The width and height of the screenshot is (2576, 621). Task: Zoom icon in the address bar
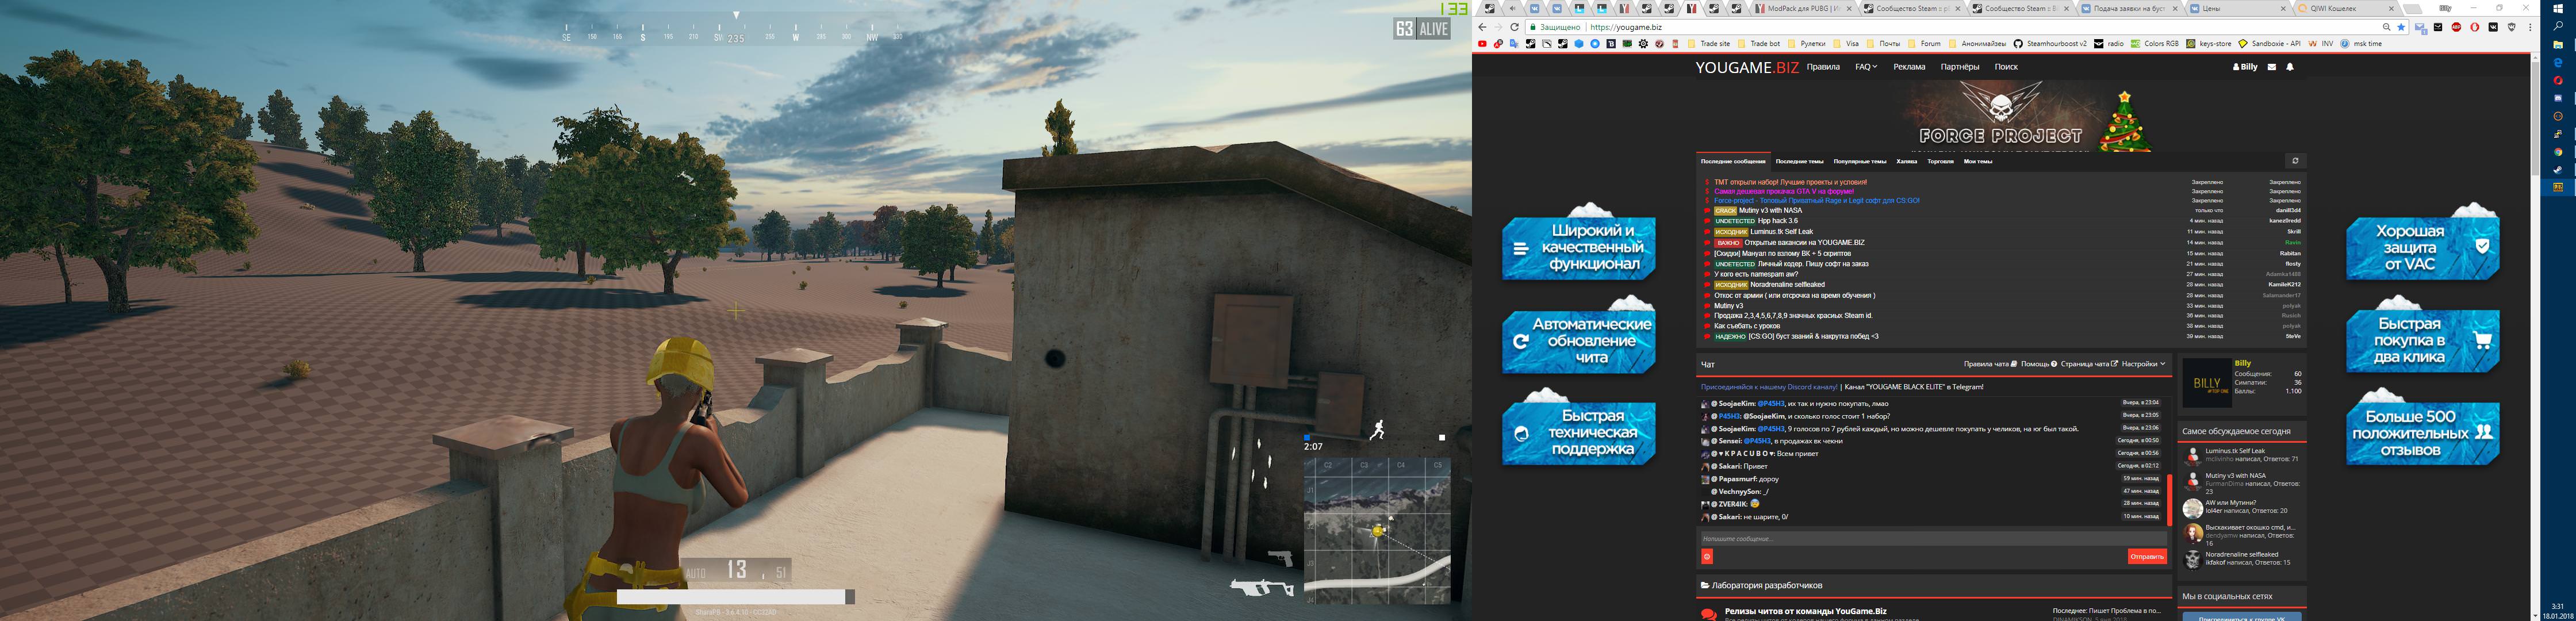pyautogui.click(x=2386, y=27)
